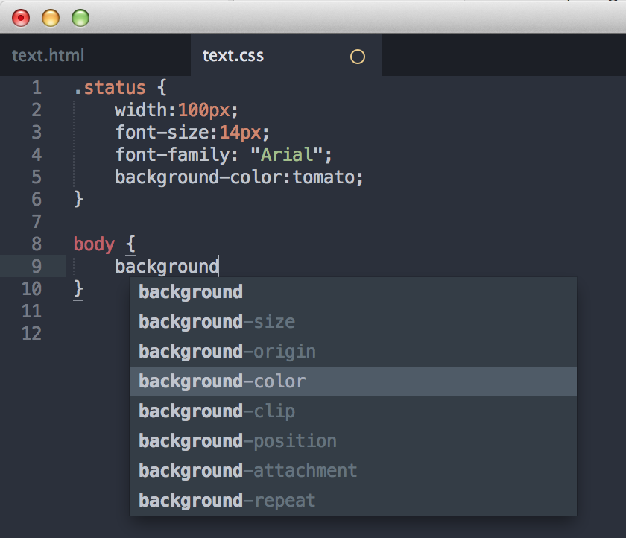Click 'background-color' property on line 5
The height and width of the screenshot is (538, 626).
pos(199,177)
